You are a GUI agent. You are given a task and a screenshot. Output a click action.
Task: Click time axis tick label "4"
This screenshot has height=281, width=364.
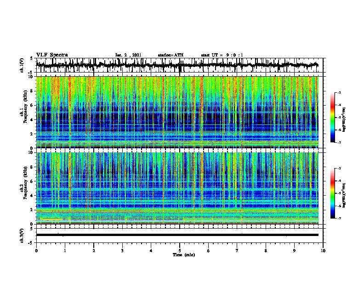click(x=151, y=251)
